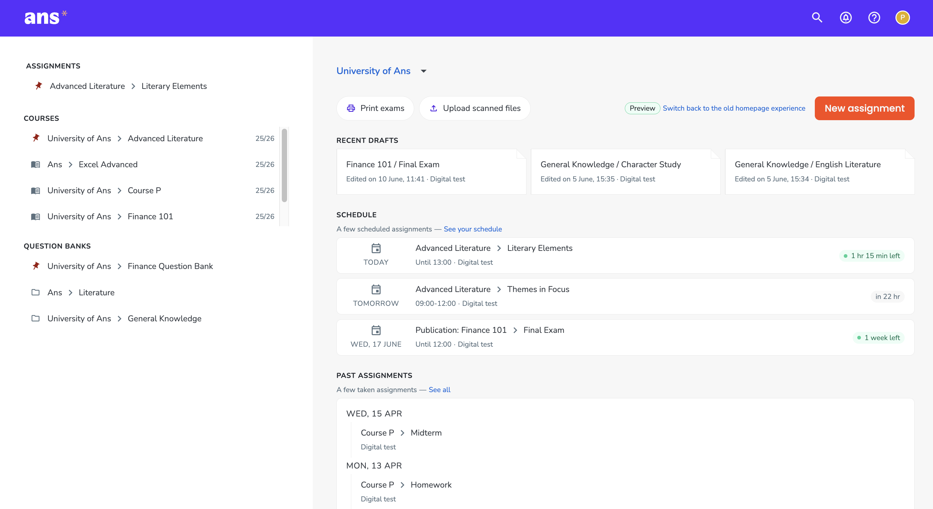Toggle pin on Advanced Literature course
Screen dimensions: 933x509
[36, 138]
